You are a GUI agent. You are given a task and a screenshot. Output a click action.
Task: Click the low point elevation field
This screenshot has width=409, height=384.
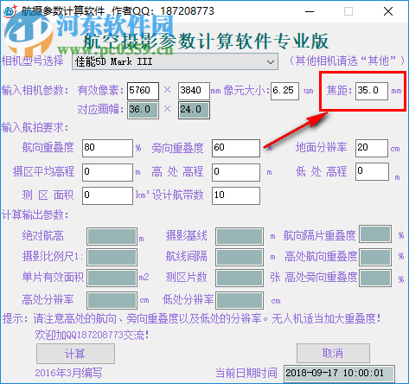coord(372,171)
